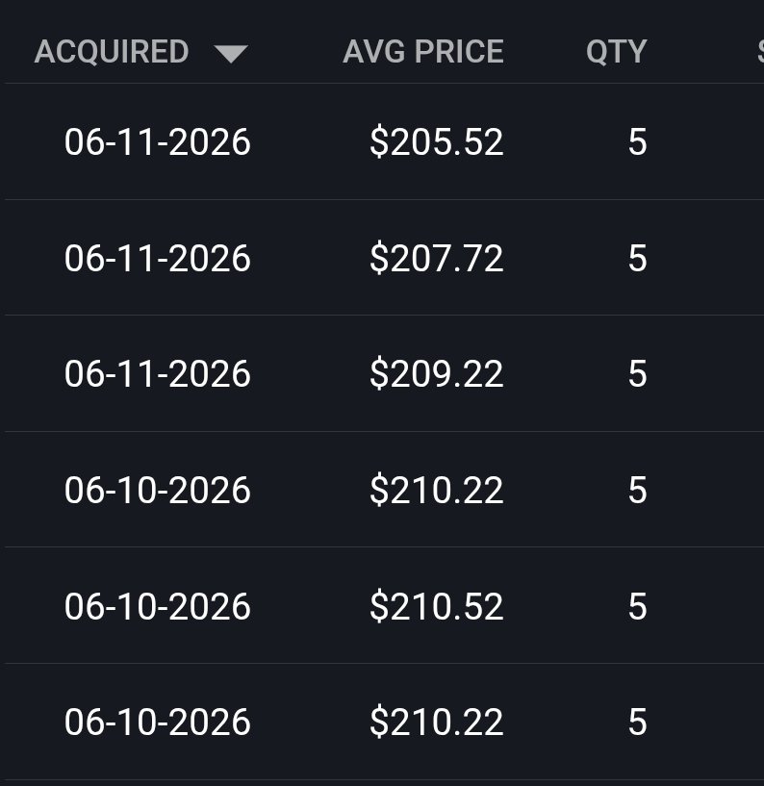The height and width of the screenshot is (786, 764).
Task: Click the acquired date in the $205.52 row
Action: (158, 141)
